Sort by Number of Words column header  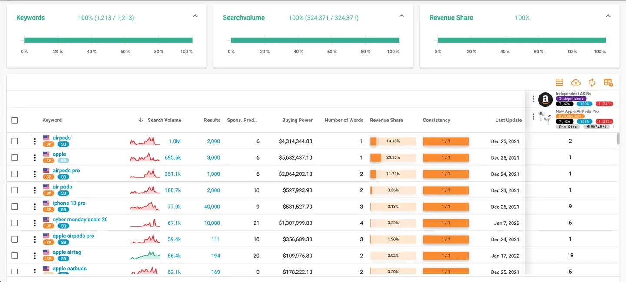point(344,120)
